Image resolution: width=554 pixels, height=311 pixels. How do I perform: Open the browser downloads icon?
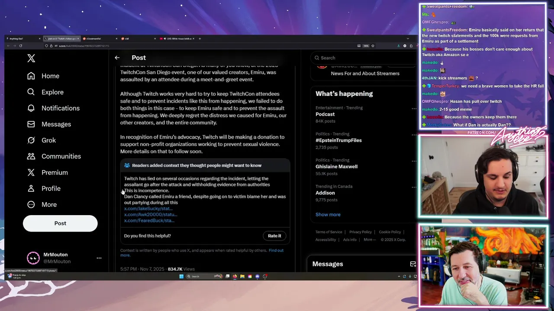click(398, 46)
